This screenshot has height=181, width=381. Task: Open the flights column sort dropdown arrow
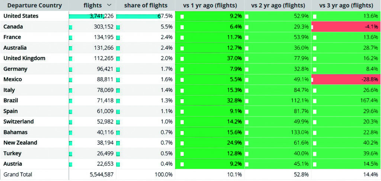109,5
